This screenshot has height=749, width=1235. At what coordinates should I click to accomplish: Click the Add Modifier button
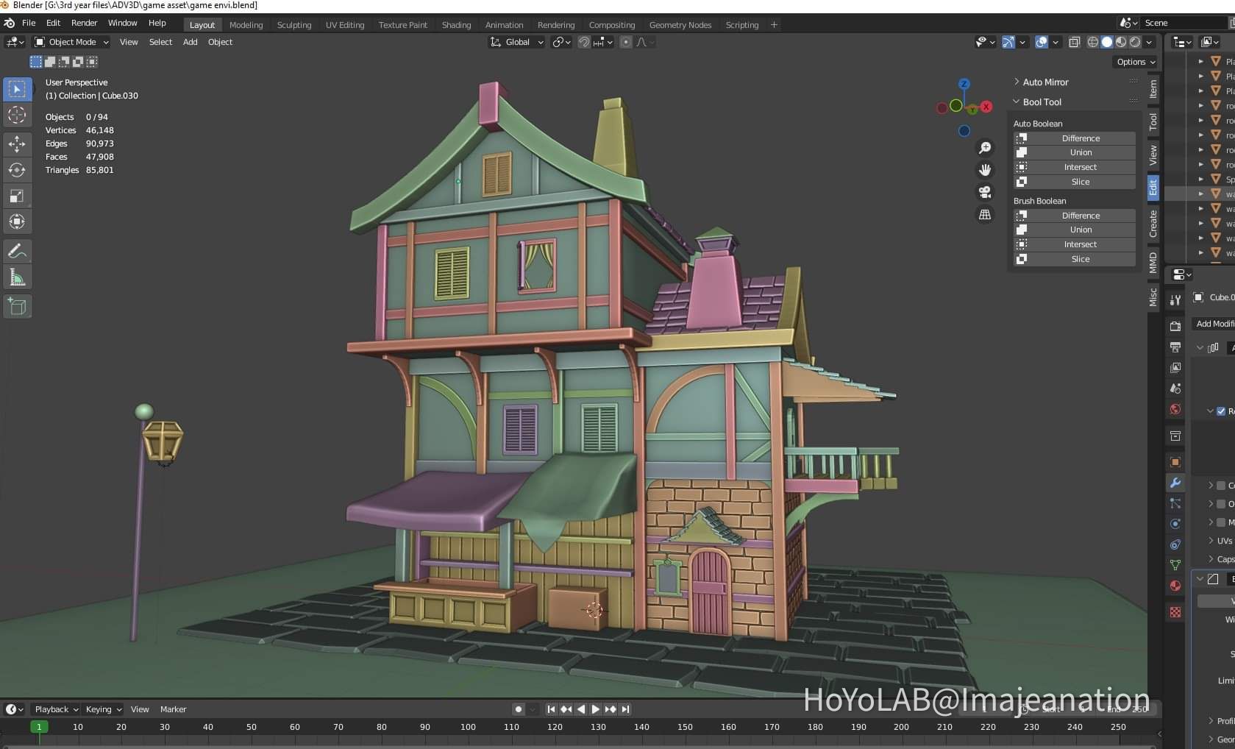1214,324
